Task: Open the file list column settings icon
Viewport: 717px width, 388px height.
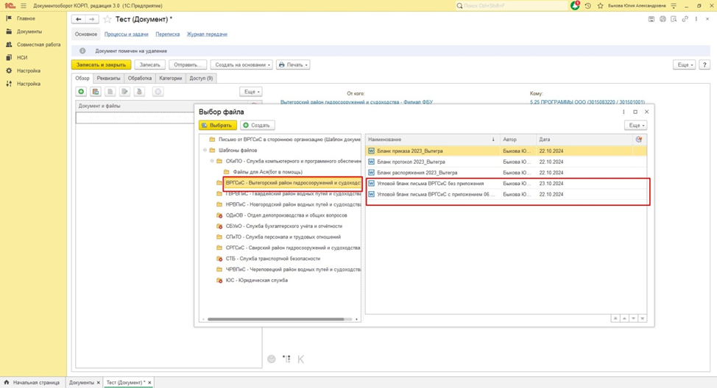Action: [x=639, y=139]
